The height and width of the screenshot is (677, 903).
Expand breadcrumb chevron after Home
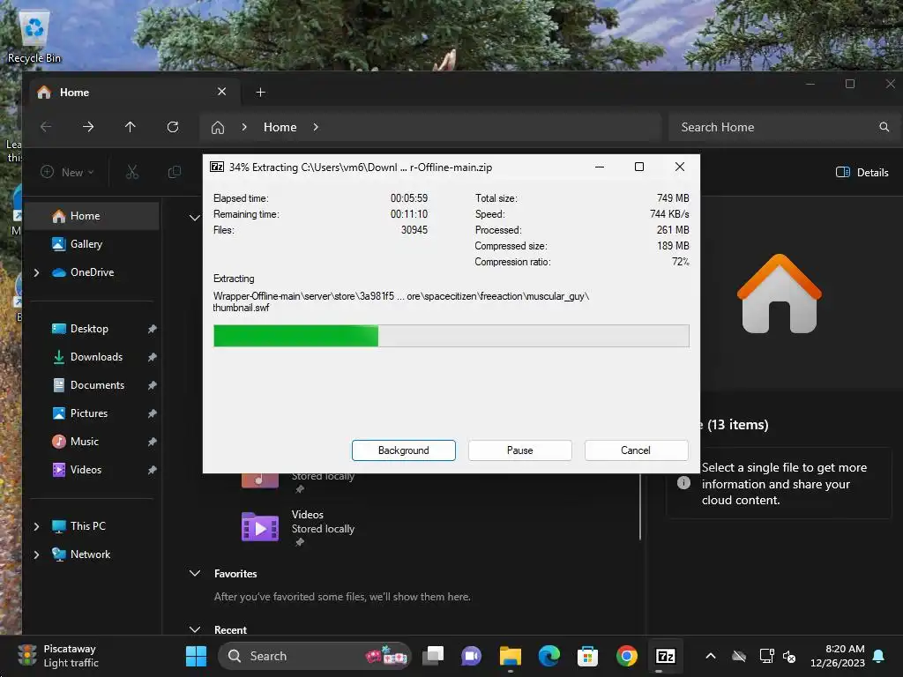316,127
